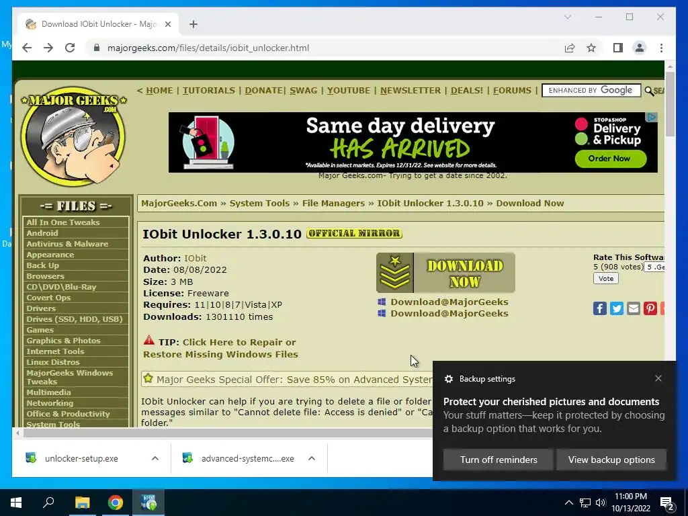
Task: Click the Special Offer Advanced System link
Action: 294,380
